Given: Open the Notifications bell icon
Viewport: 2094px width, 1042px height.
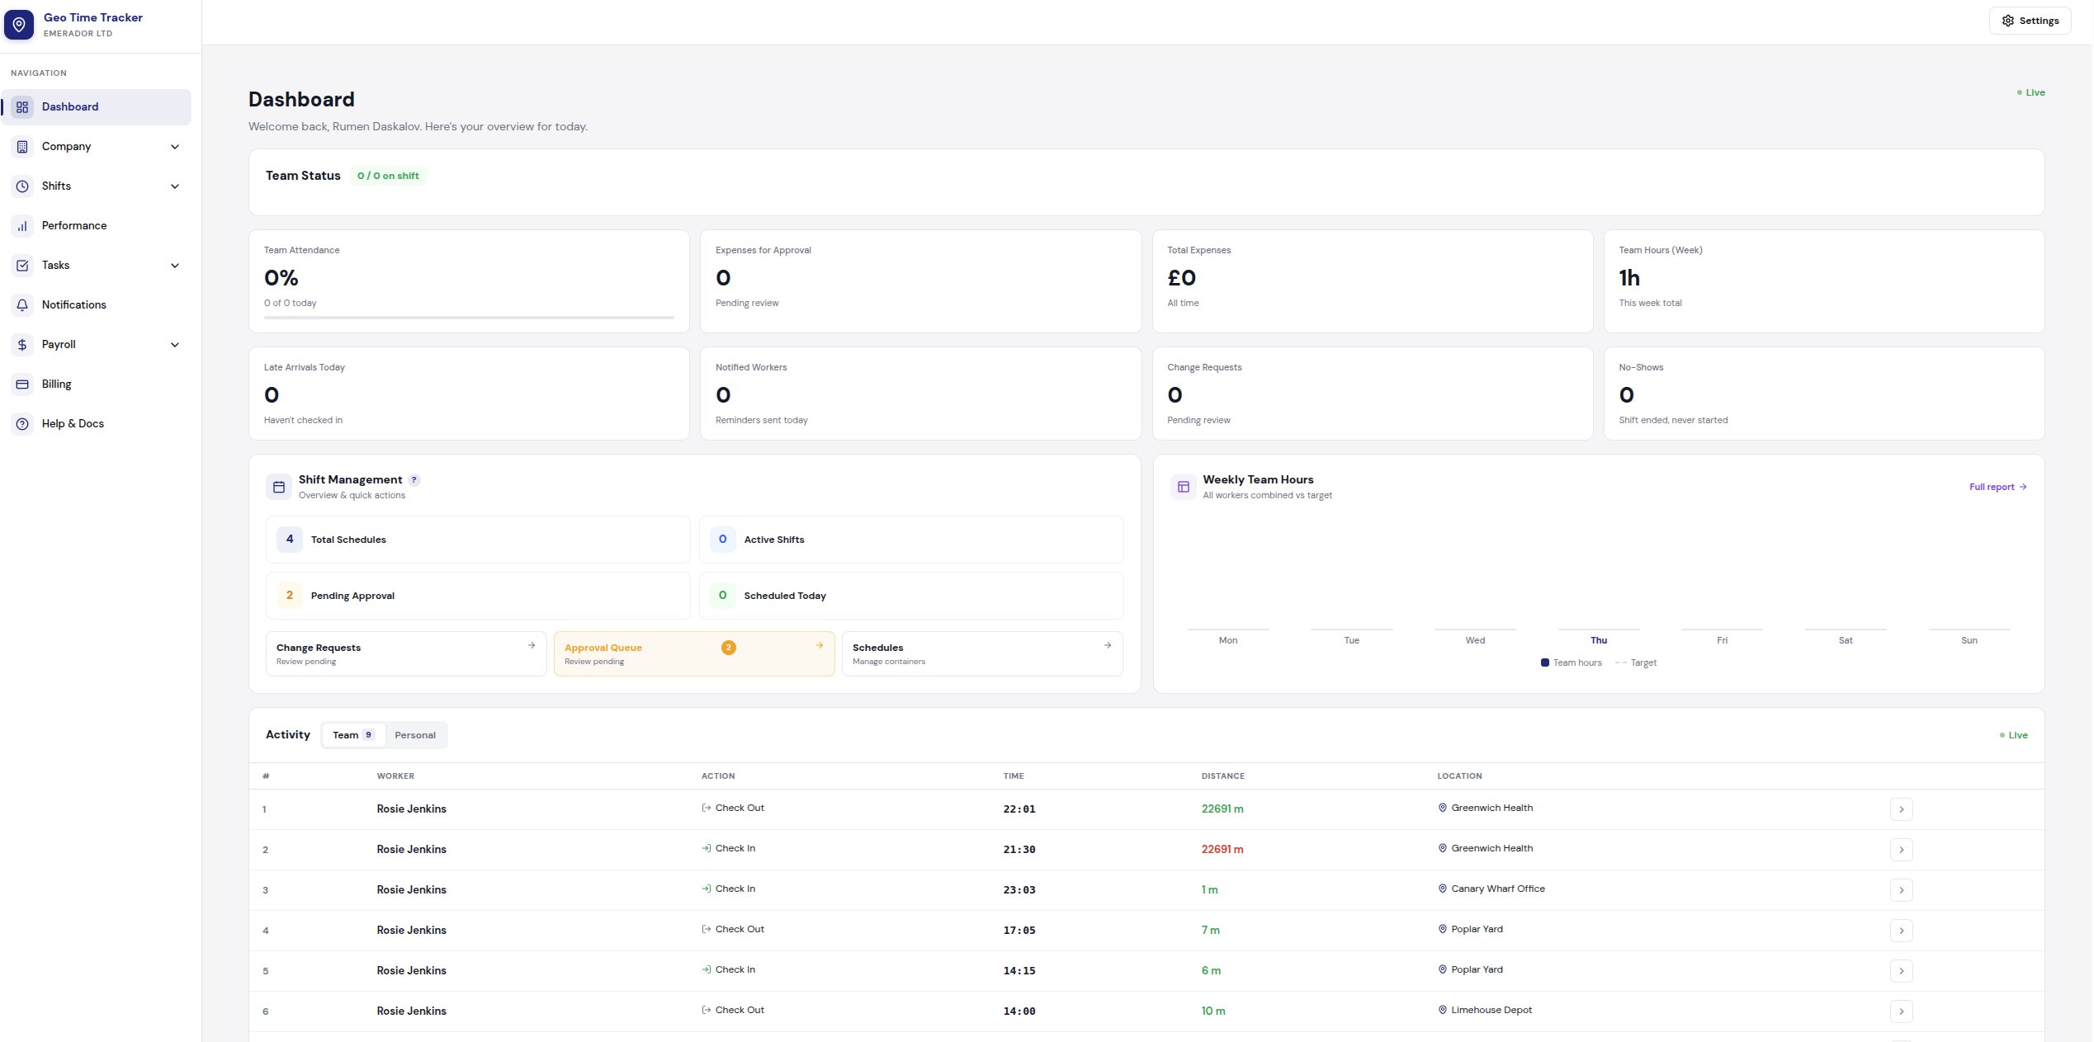Looking at the screenshot, I should point(22,305).
